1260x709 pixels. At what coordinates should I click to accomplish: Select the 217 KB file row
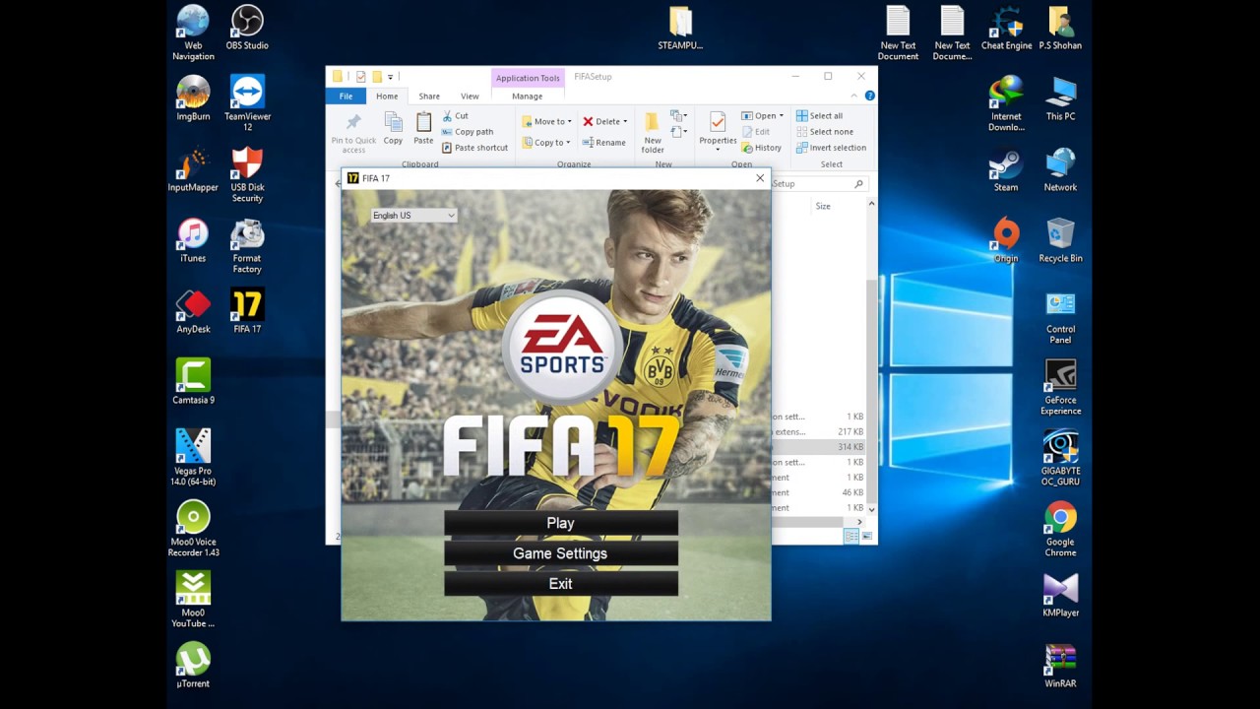pyautogui.click(x=818, y=432)
